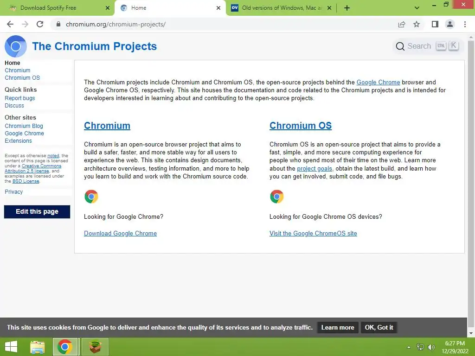Click the 'noted' link in license text

click(x=53, y=156)
